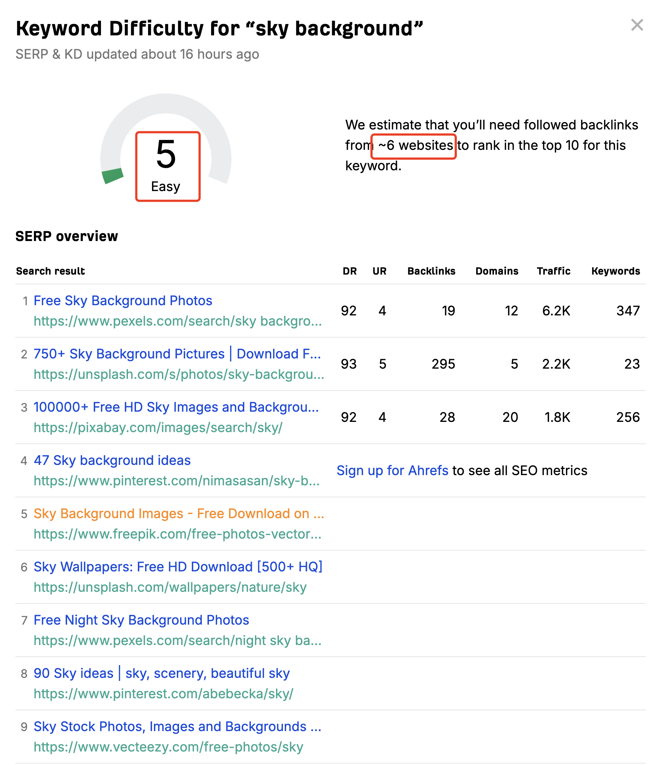Click the 256 keywords value for Pixabay
Image resolution: width=665 pixels, height=765 pixels.
coord(628,417)
